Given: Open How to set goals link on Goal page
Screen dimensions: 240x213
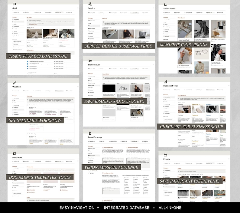Looking at the screenshot, I should point(33,25).
